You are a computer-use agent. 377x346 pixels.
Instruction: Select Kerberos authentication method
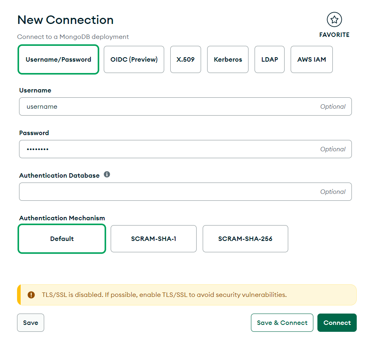click(x=228, y=59)
